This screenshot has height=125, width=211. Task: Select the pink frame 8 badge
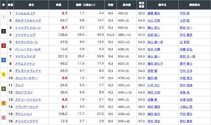point(4,118)
